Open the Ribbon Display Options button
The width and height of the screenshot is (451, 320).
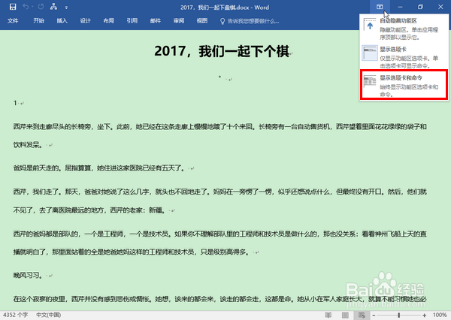(x=380, y=7)
